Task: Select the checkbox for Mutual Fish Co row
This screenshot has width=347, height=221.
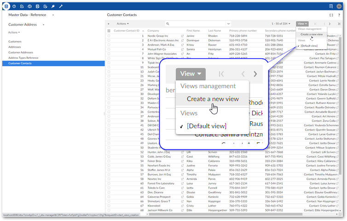Action: (x=109, y=49)
